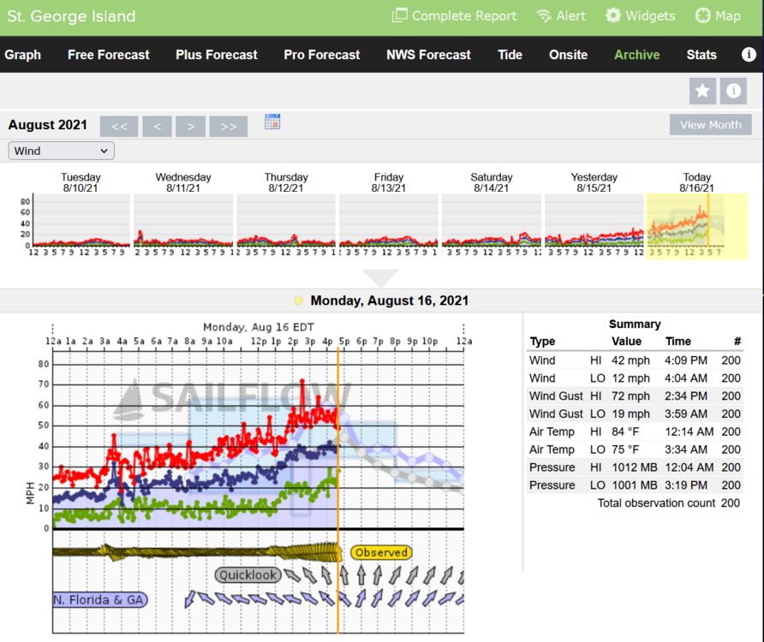Screen dimensions: 764x642
Task: Click the gray info button beside star
Action: [x=733, y=91]
